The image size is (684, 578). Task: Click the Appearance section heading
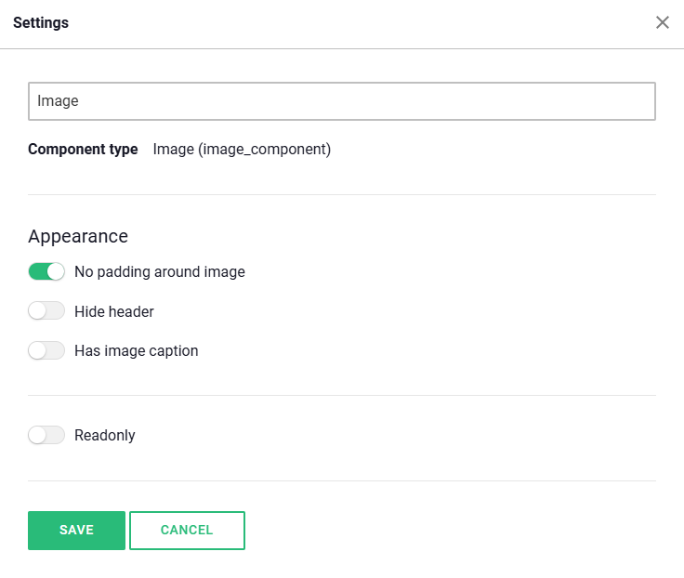78,236
